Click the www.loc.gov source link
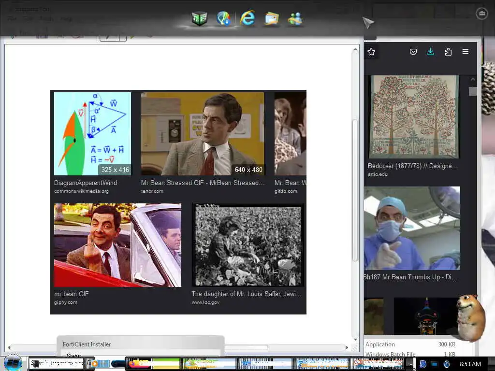 pyautogui.click(x=205, y=302)
